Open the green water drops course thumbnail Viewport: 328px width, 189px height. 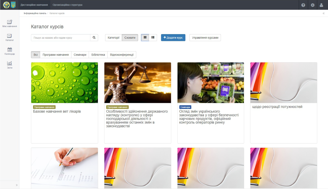pyautogui.click(x=65, y=83)
